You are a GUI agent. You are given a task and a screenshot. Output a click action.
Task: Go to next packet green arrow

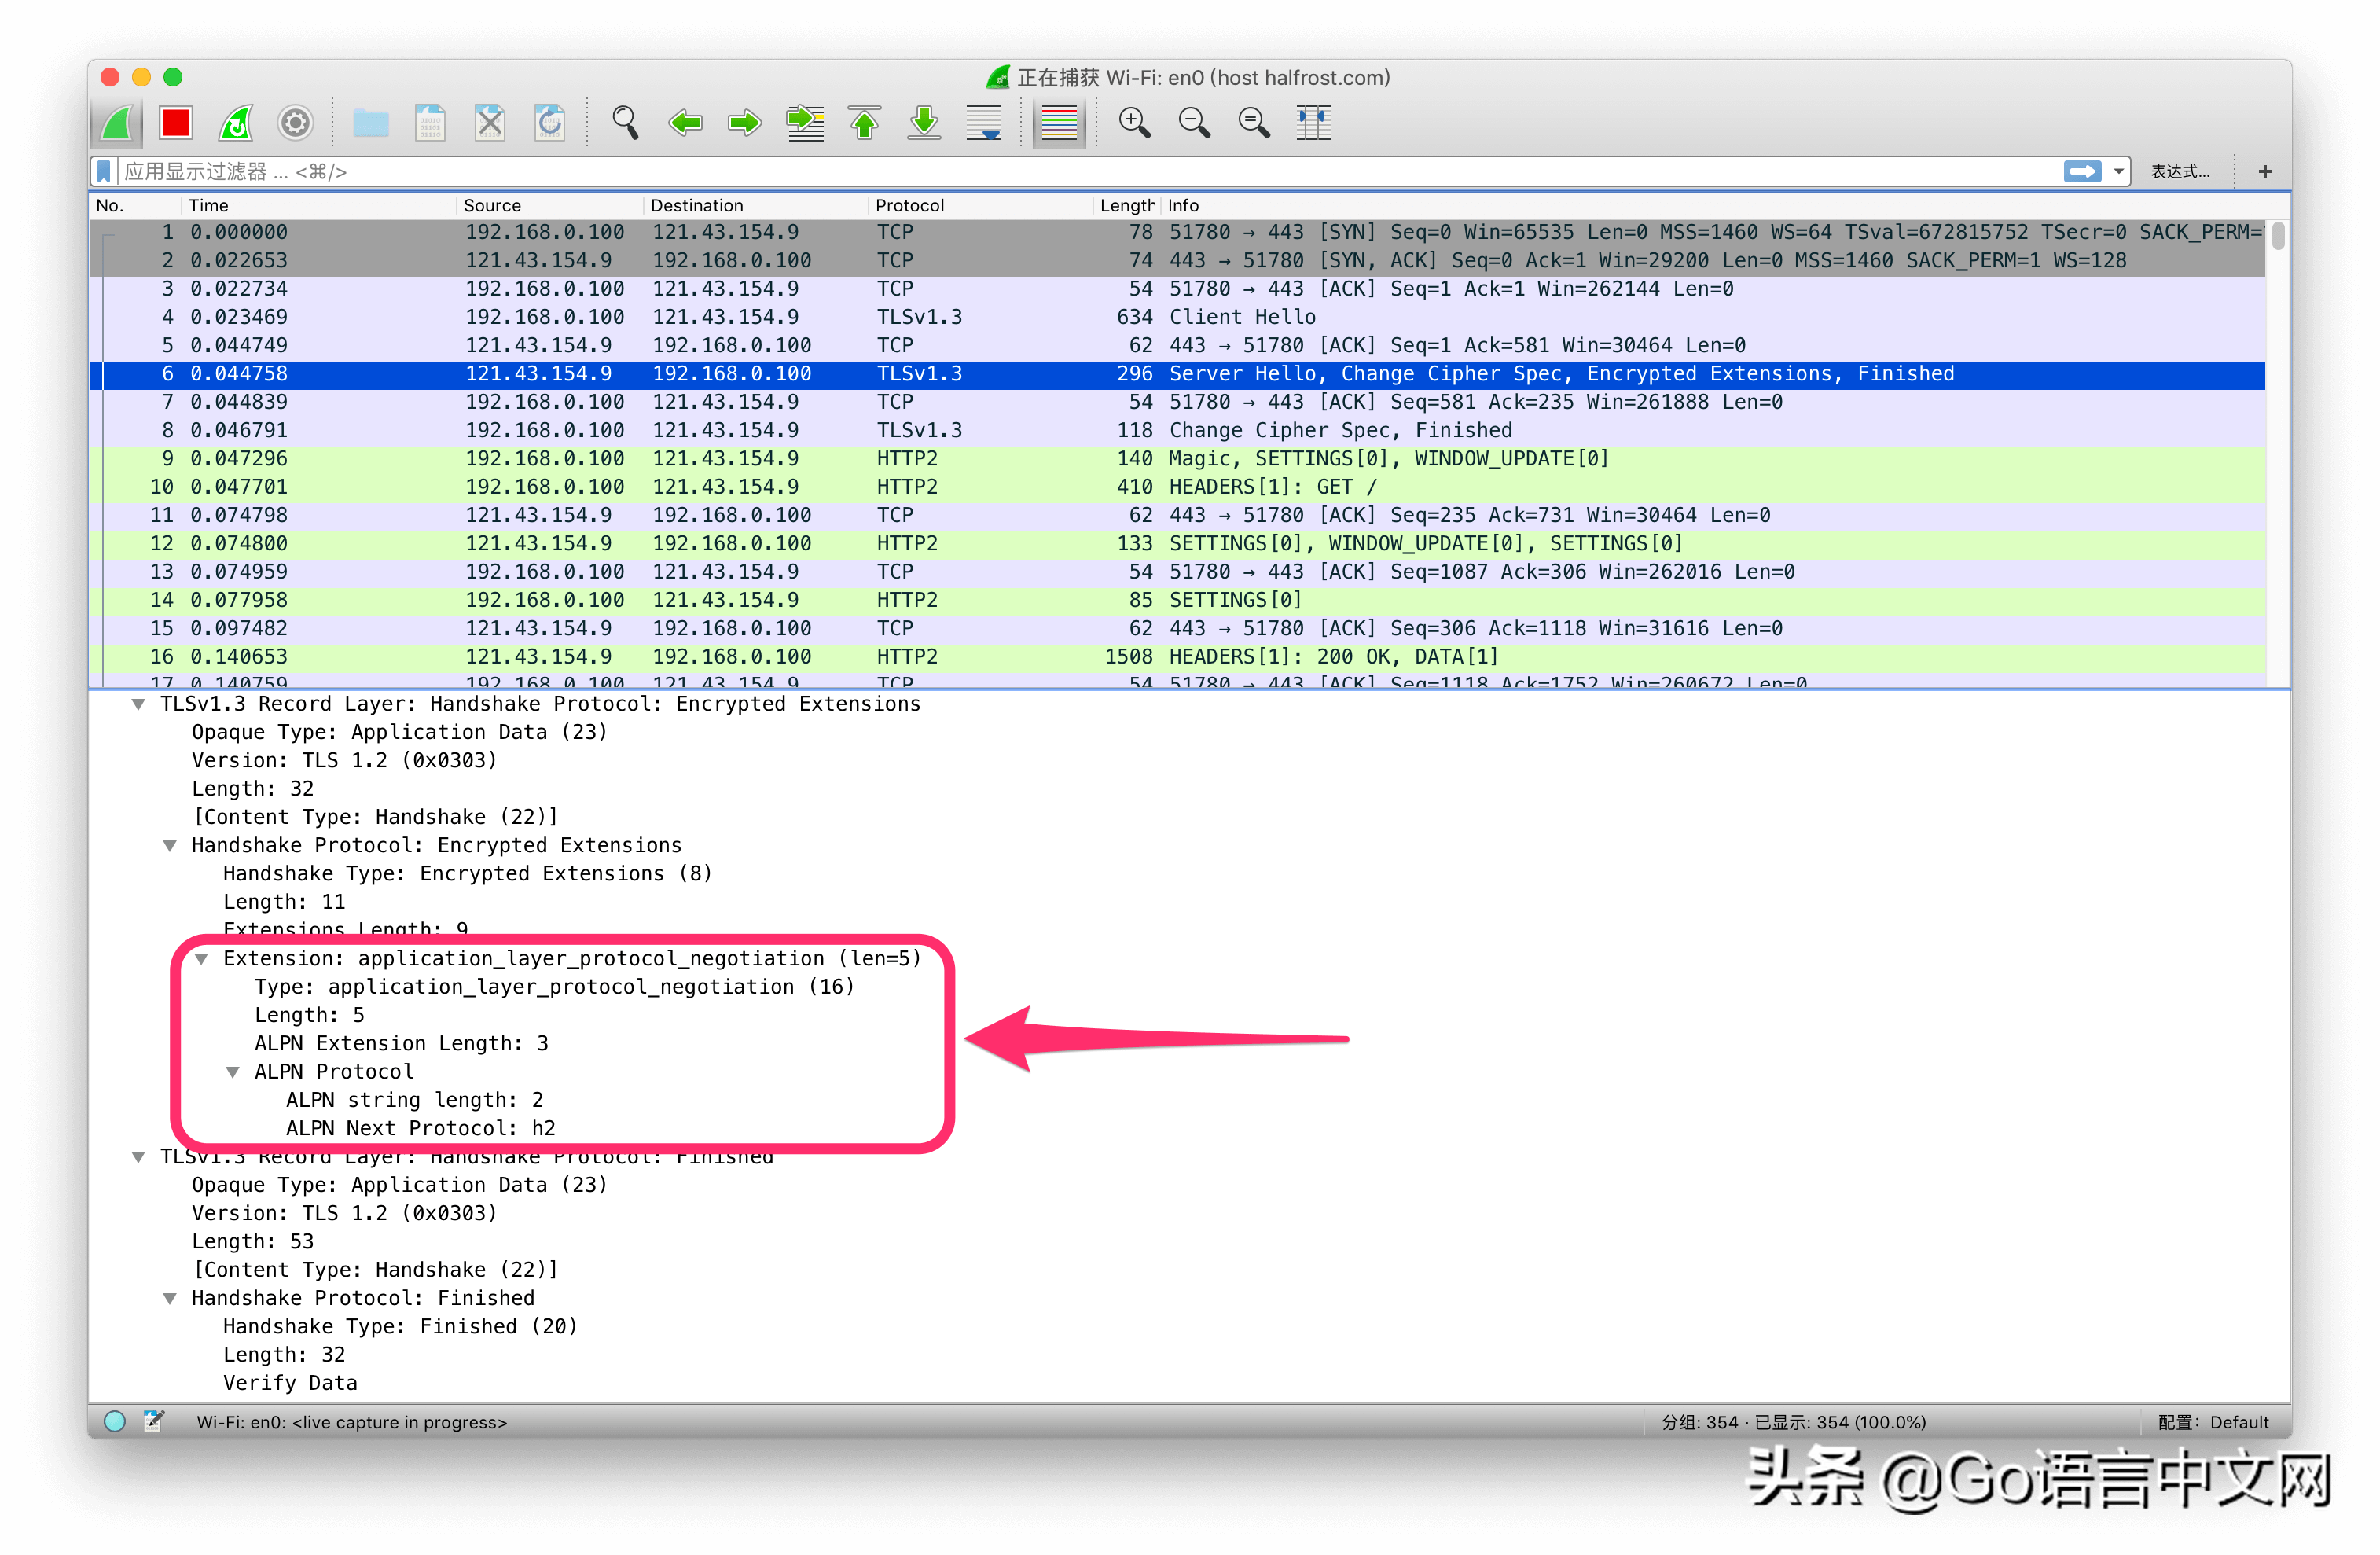tap(744, 123)
